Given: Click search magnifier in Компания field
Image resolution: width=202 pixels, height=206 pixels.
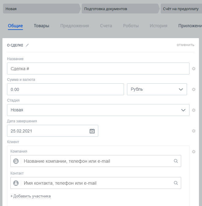Looking at the screenshot, I should click(x=176, y=161).
